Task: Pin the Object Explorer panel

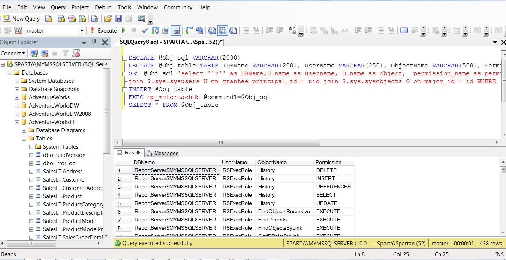Action: (x=94, y=42)
